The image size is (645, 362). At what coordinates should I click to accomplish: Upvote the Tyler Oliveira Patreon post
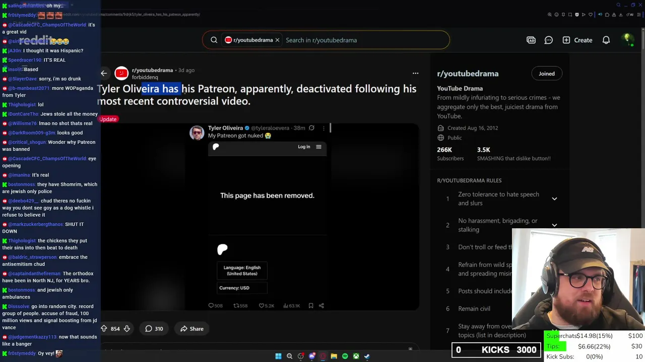pos(104,329)
